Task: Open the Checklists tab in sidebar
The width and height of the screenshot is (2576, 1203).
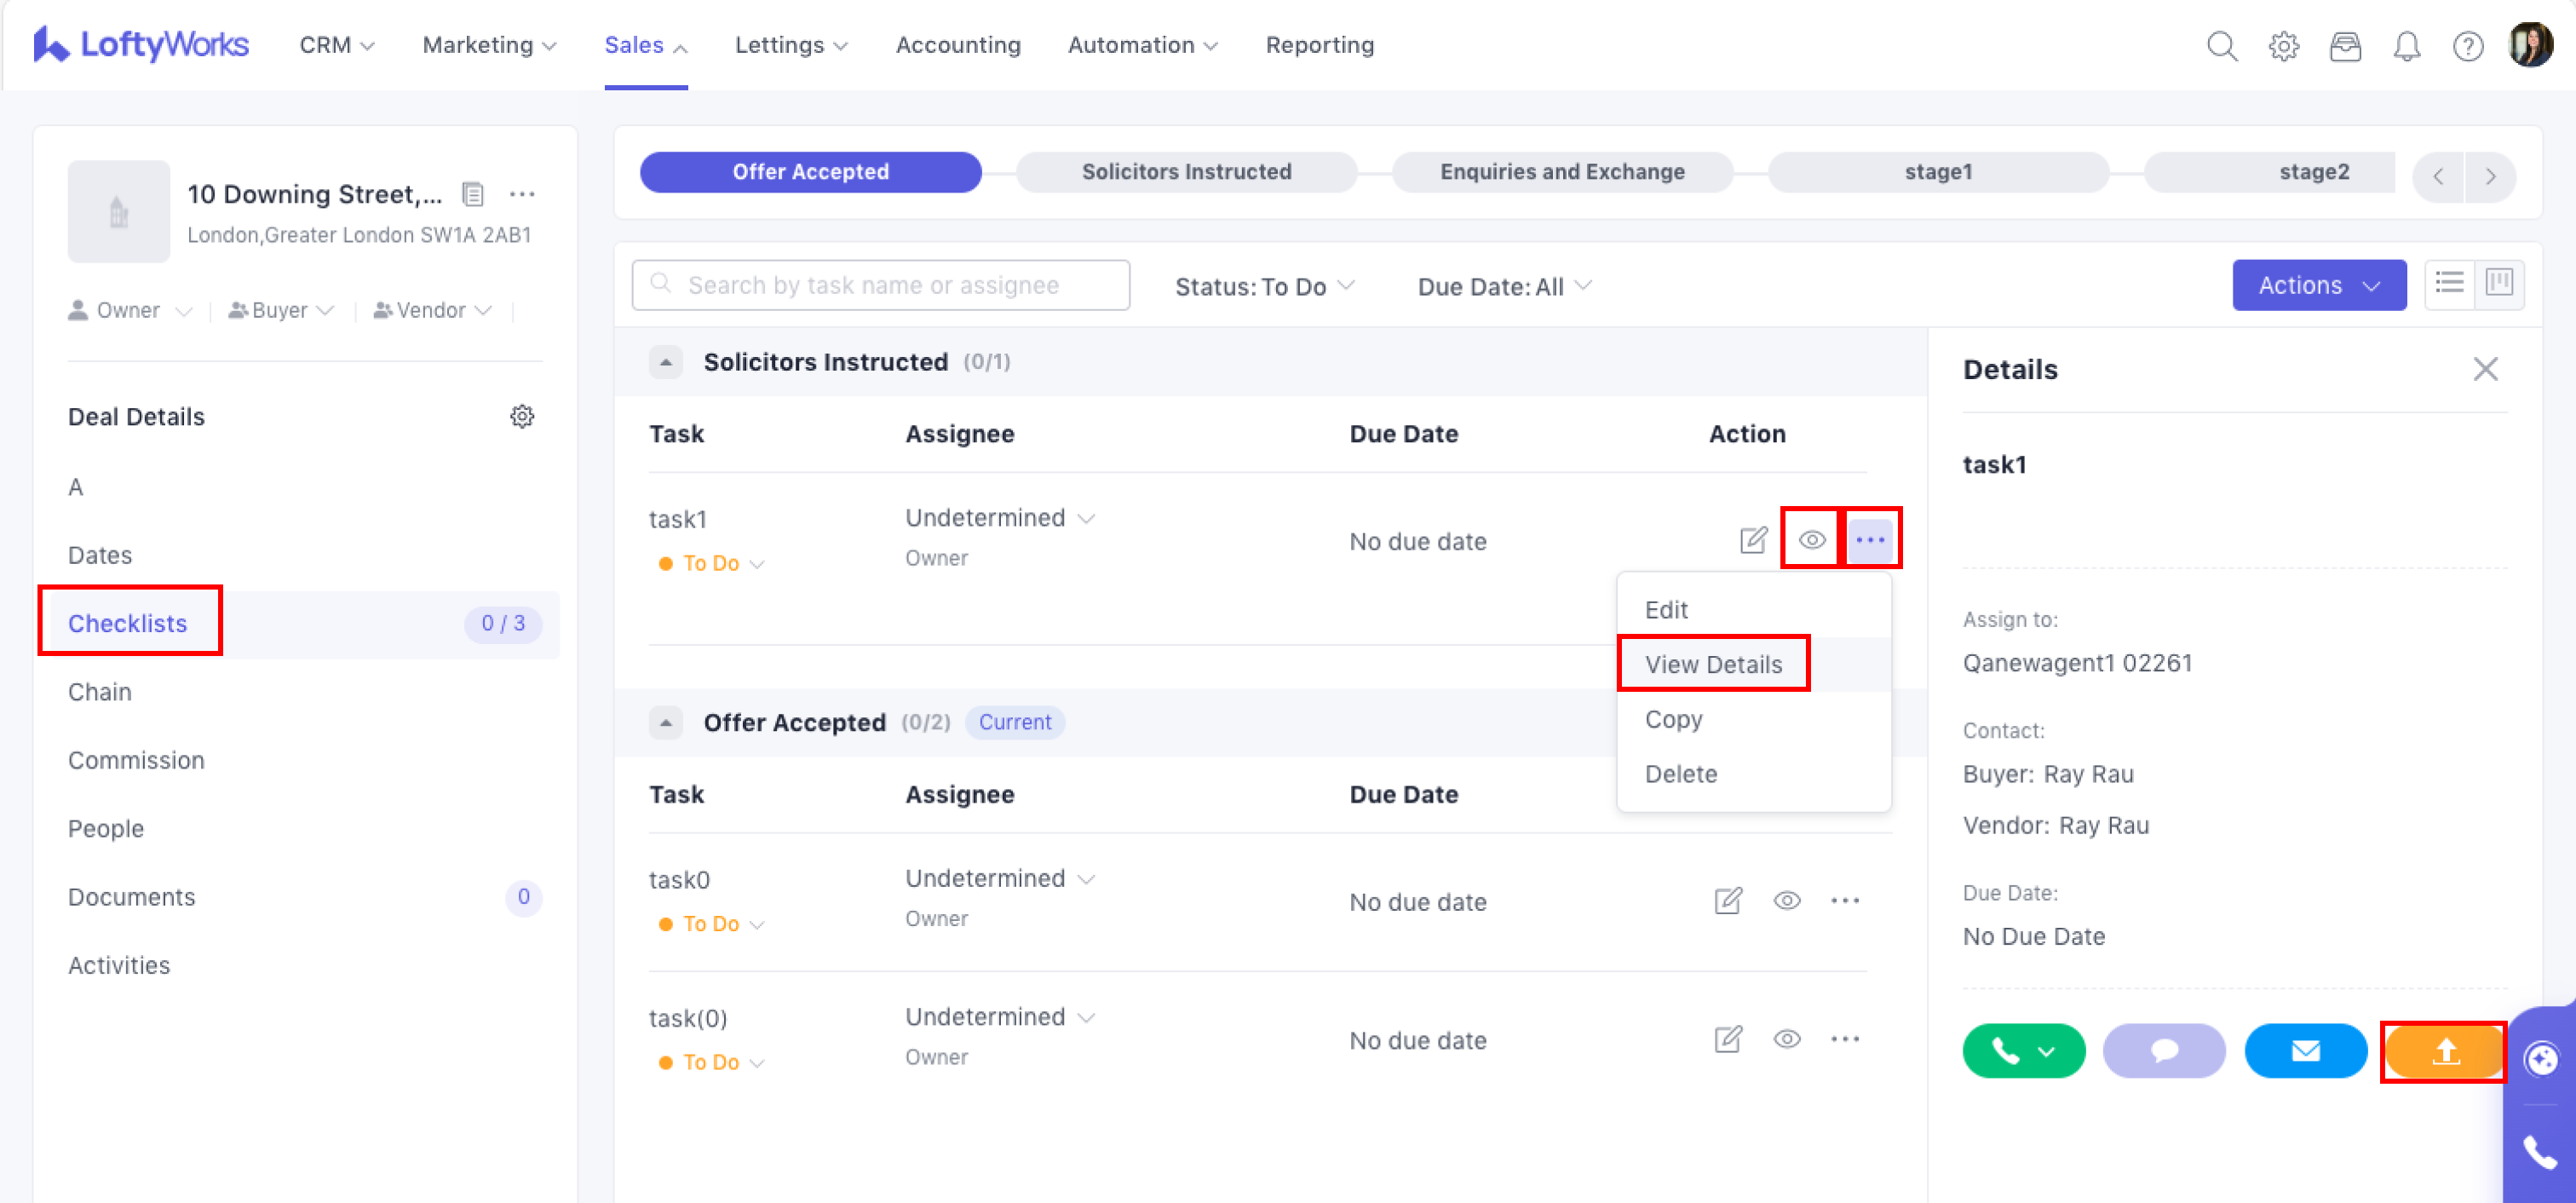Action: pos(128,623)
